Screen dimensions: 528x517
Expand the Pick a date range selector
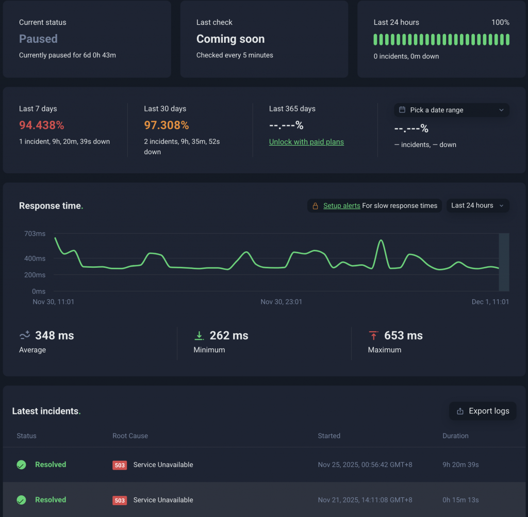click(x=451, y=110)
